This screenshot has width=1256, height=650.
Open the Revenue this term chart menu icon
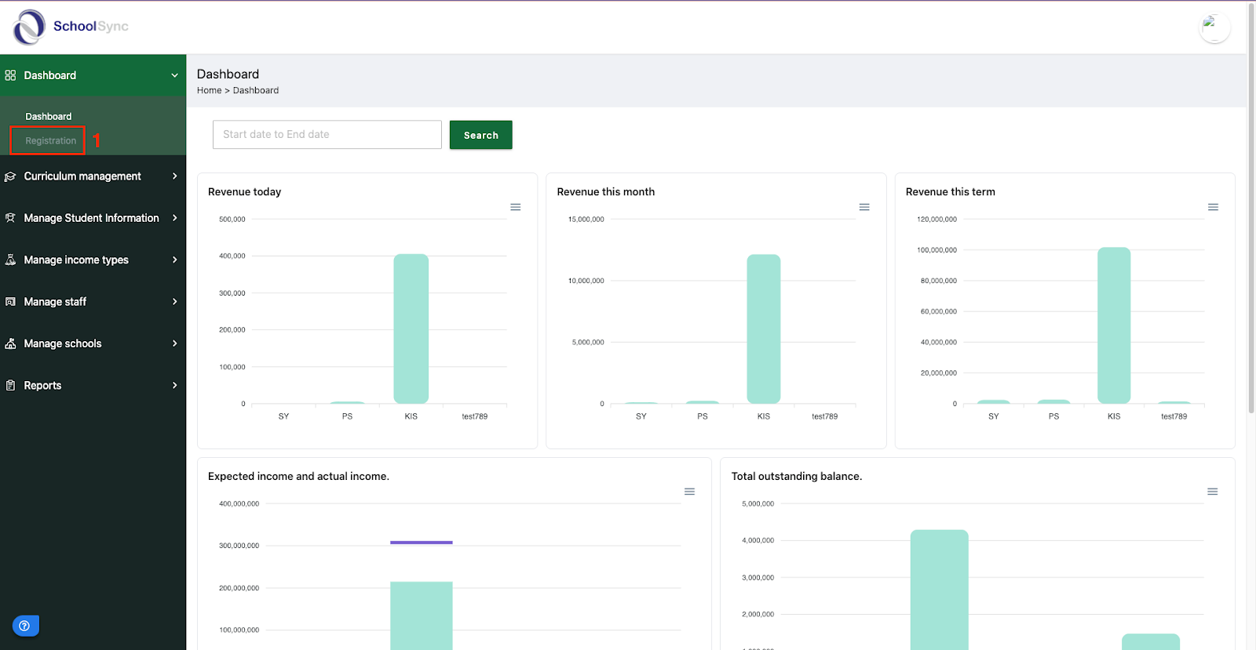(1213, 207)
